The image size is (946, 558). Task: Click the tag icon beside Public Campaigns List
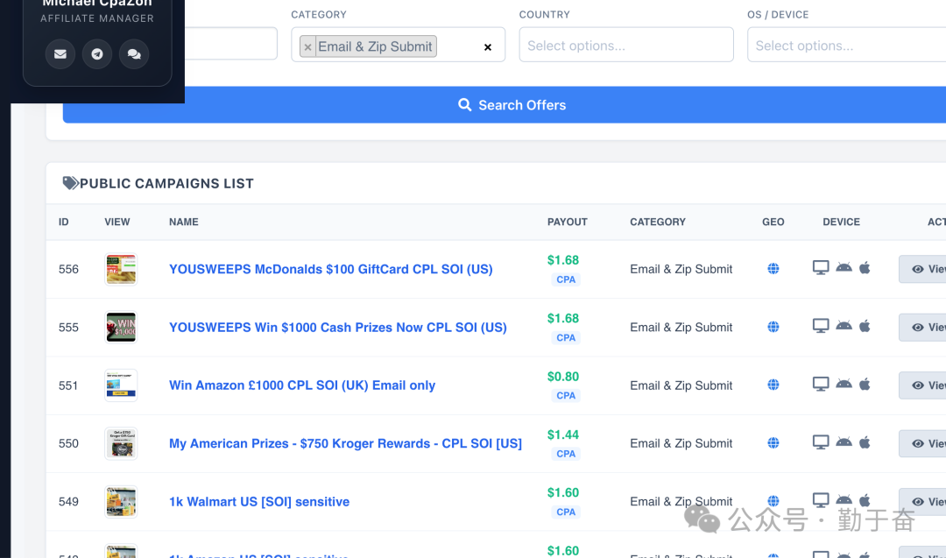(x=71, y=183)
